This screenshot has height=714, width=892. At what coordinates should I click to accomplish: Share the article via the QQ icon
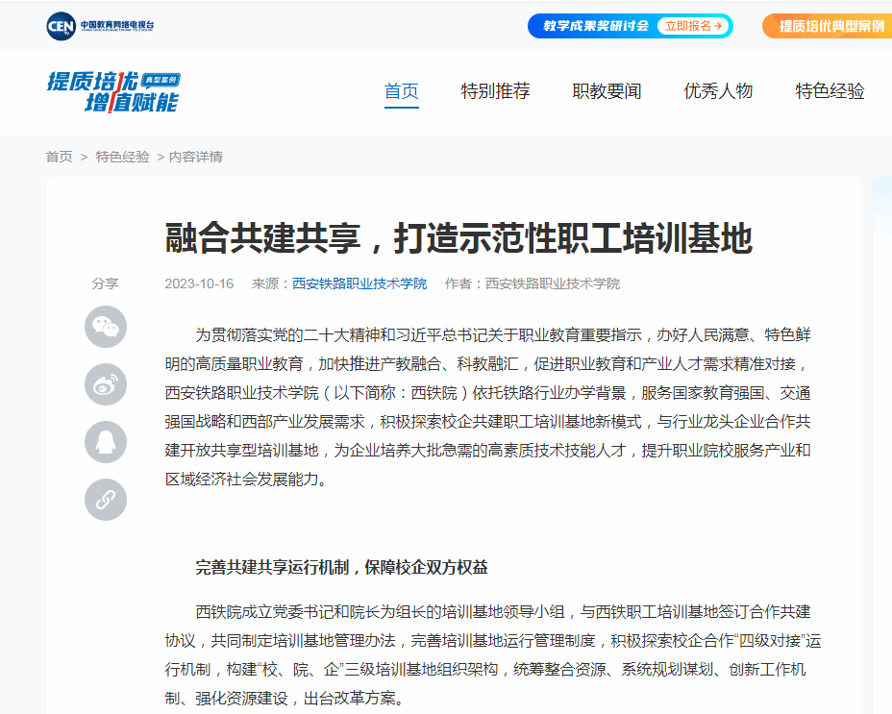[106, 442]
